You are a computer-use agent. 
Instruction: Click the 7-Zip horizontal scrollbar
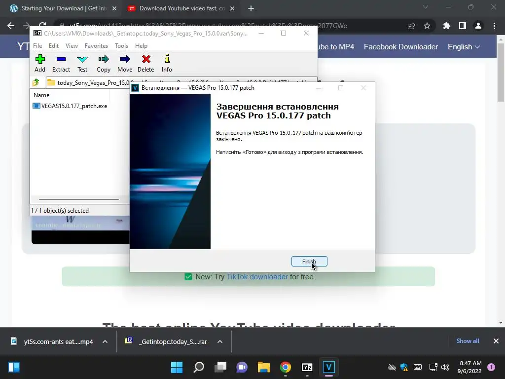click(79, 199)
